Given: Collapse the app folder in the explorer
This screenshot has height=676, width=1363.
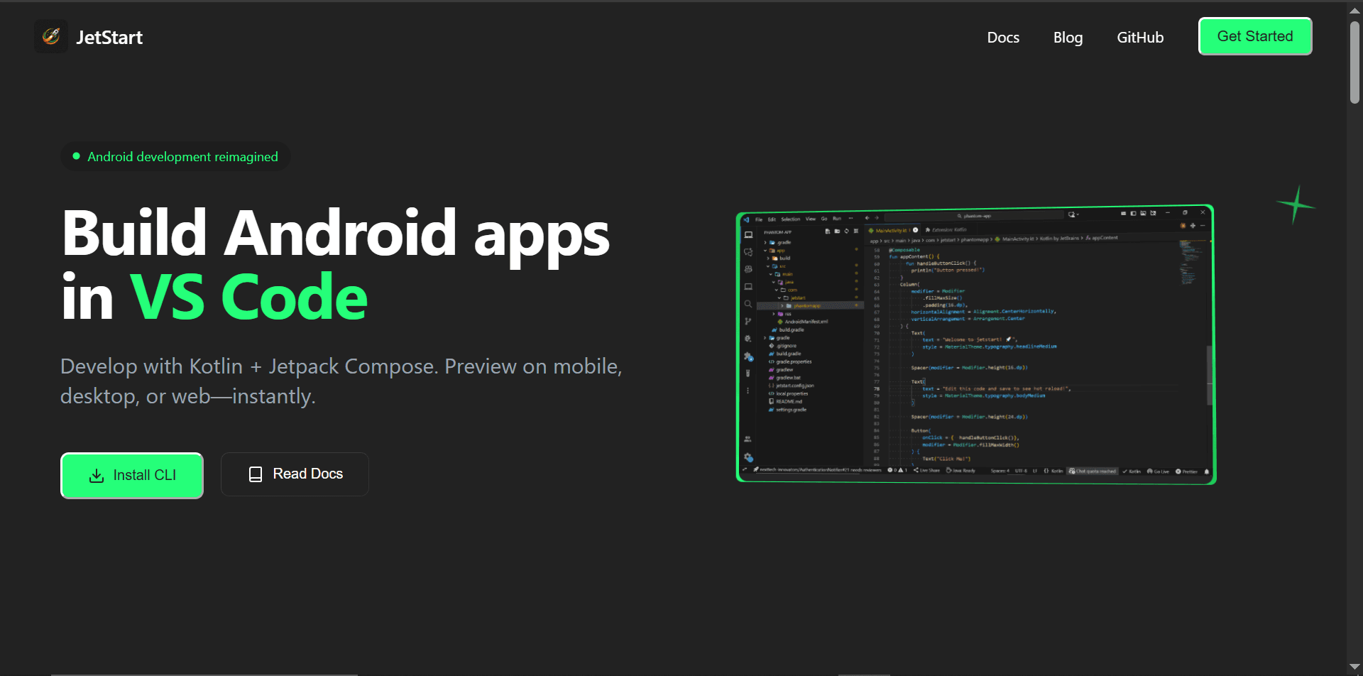Looking at the screenshot, I should click(765, 251).
